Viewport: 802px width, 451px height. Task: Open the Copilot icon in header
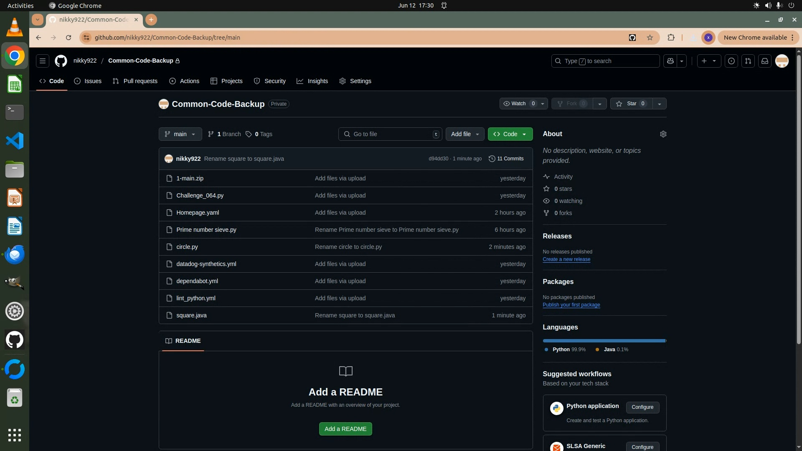[670, 61]
